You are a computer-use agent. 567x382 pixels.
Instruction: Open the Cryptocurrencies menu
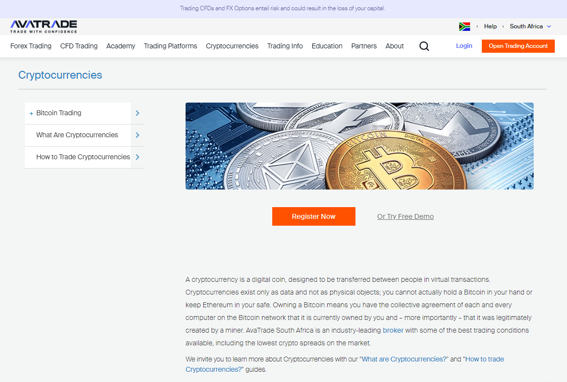tap(232, 46)
